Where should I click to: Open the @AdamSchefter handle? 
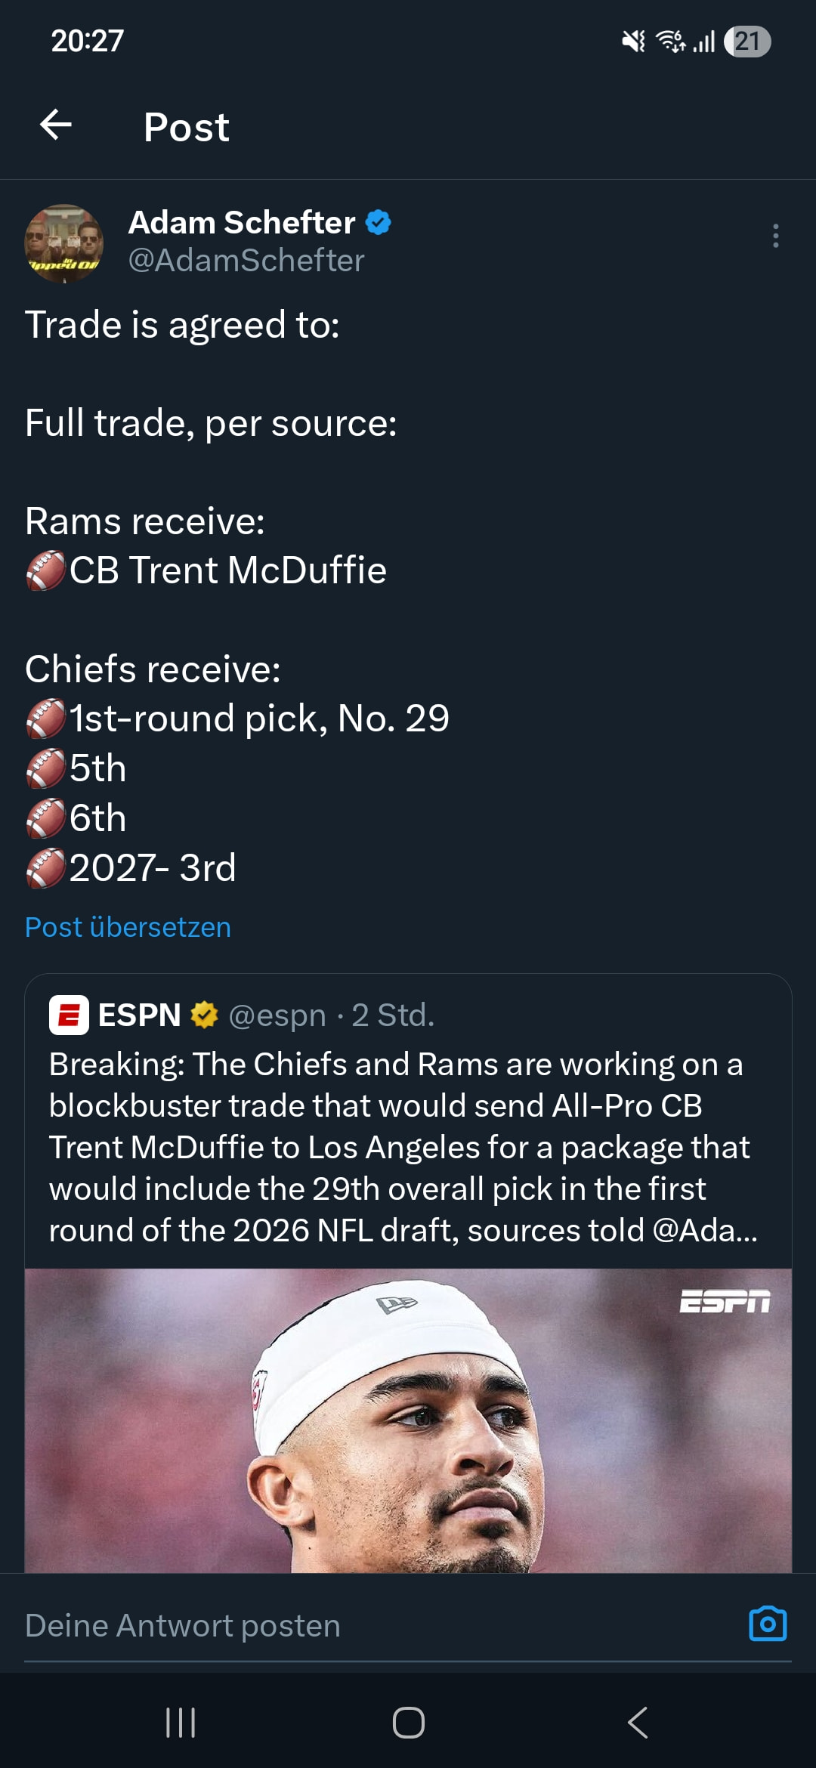(246, 261)
